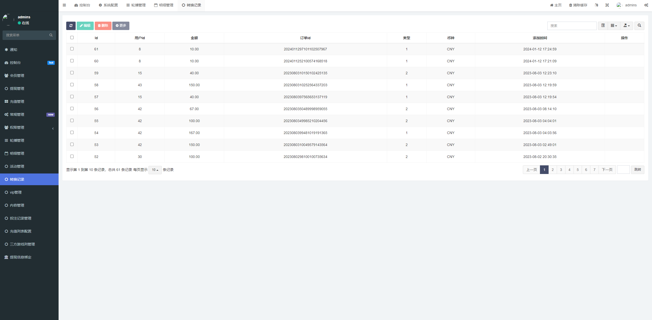Open the columns visibility dropdown
Image resolution: width=652 pixels, height=320 pixels.
tap(614, 26)
